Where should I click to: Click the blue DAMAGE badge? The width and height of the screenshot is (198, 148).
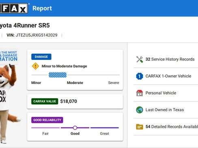pos(41,57)
